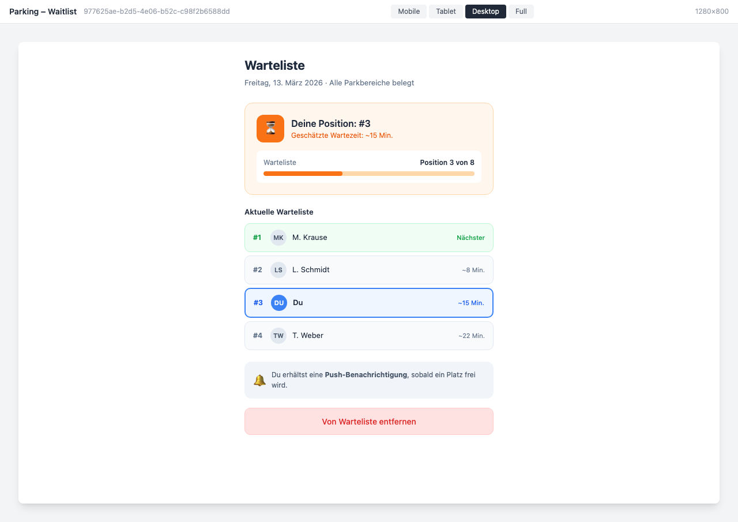Viewport: 738px width, 522px height.
Task: Select the Desktop viewport tab
Action: [x=485, y=11]
